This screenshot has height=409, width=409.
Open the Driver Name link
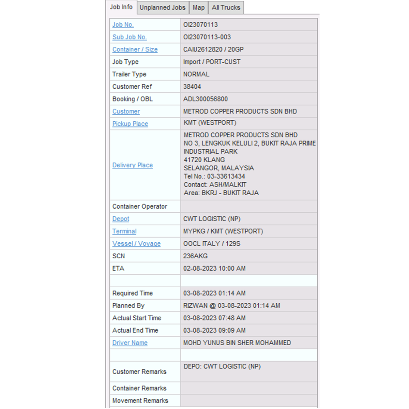click(x=130, y=343)
